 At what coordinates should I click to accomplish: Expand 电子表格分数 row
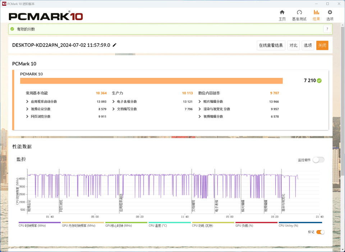point(114,102)
